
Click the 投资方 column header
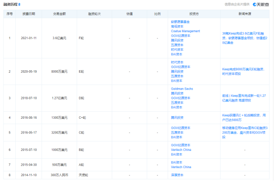(194, 14)
